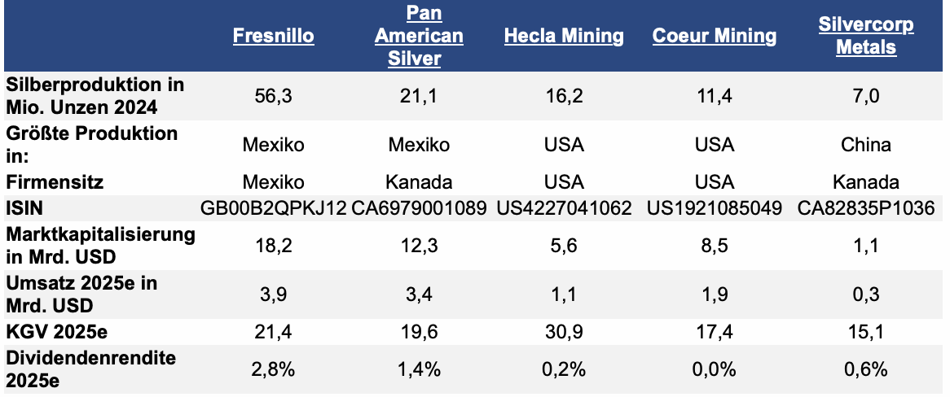Image resolution: width=950 pixels, height=397 pixels.
Task: Follow the Coeur Mining header link
Action: (x=715, y=37)
